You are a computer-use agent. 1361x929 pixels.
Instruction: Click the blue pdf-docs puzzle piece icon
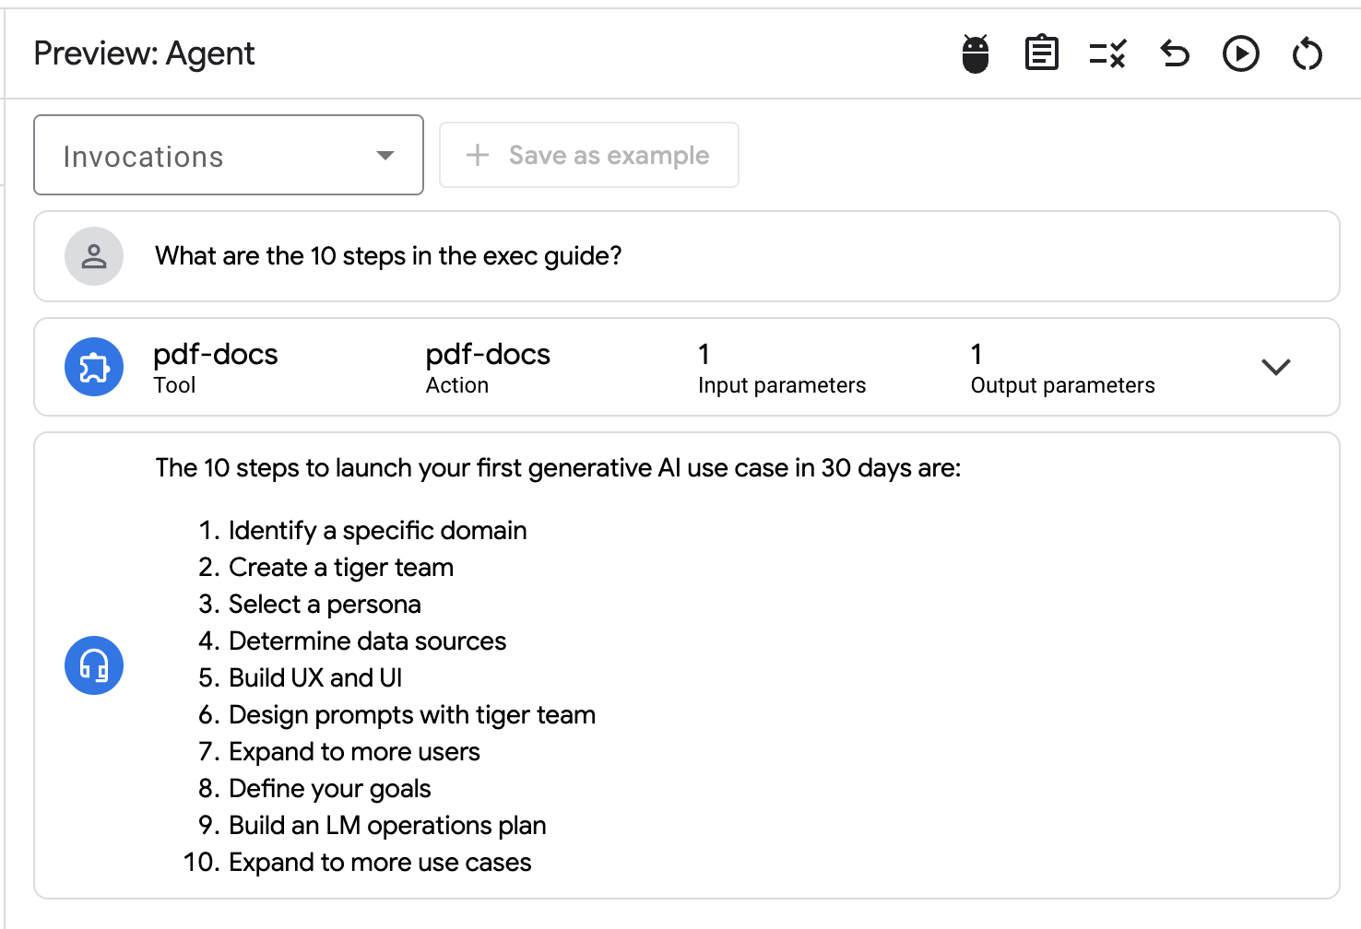pyautogui.click(x=94, y=367)
